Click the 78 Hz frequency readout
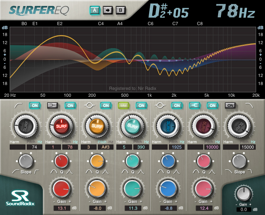Image resolution: width=265 pixels, height=215 pixels. 235,11
